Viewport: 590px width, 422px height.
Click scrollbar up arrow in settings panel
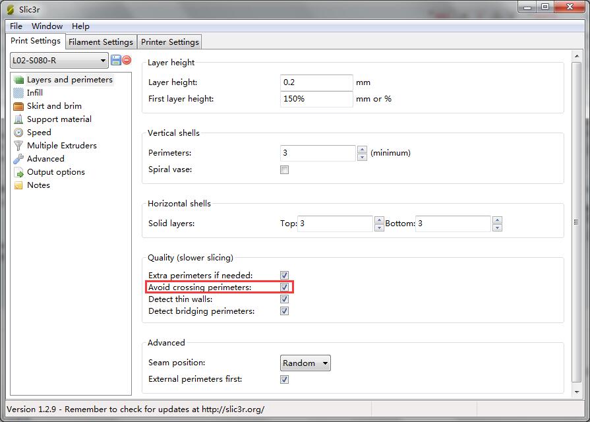click(577, 55)
